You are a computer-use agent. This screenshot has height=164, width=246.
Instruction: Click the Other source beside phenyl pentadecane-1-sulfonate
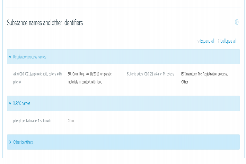(71, 121)
